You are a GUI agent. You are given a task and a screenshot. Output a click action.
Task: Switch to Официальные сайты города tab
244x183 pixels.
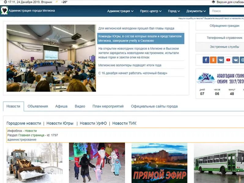(154, 106)
